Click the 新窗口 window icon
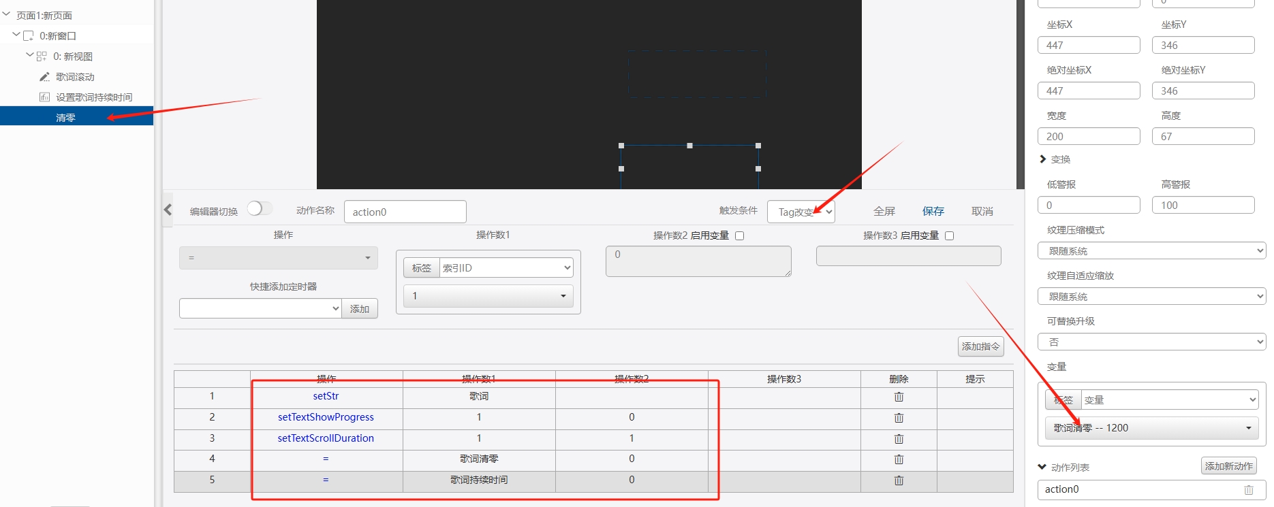Screen dimensions: 1274x507 pos(29,36)
